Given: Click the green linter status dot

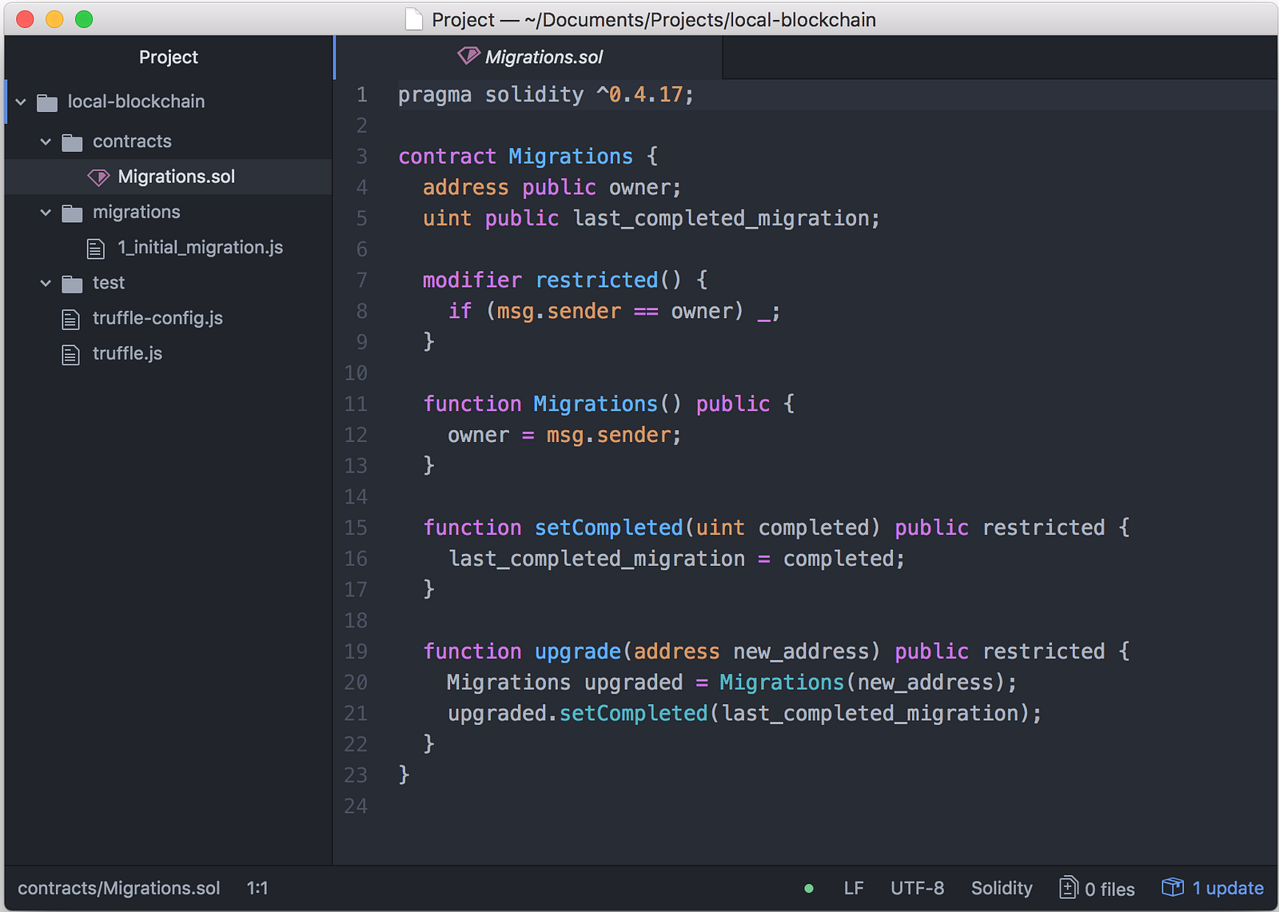Looking at the screenshot, I should coord(809,888).
